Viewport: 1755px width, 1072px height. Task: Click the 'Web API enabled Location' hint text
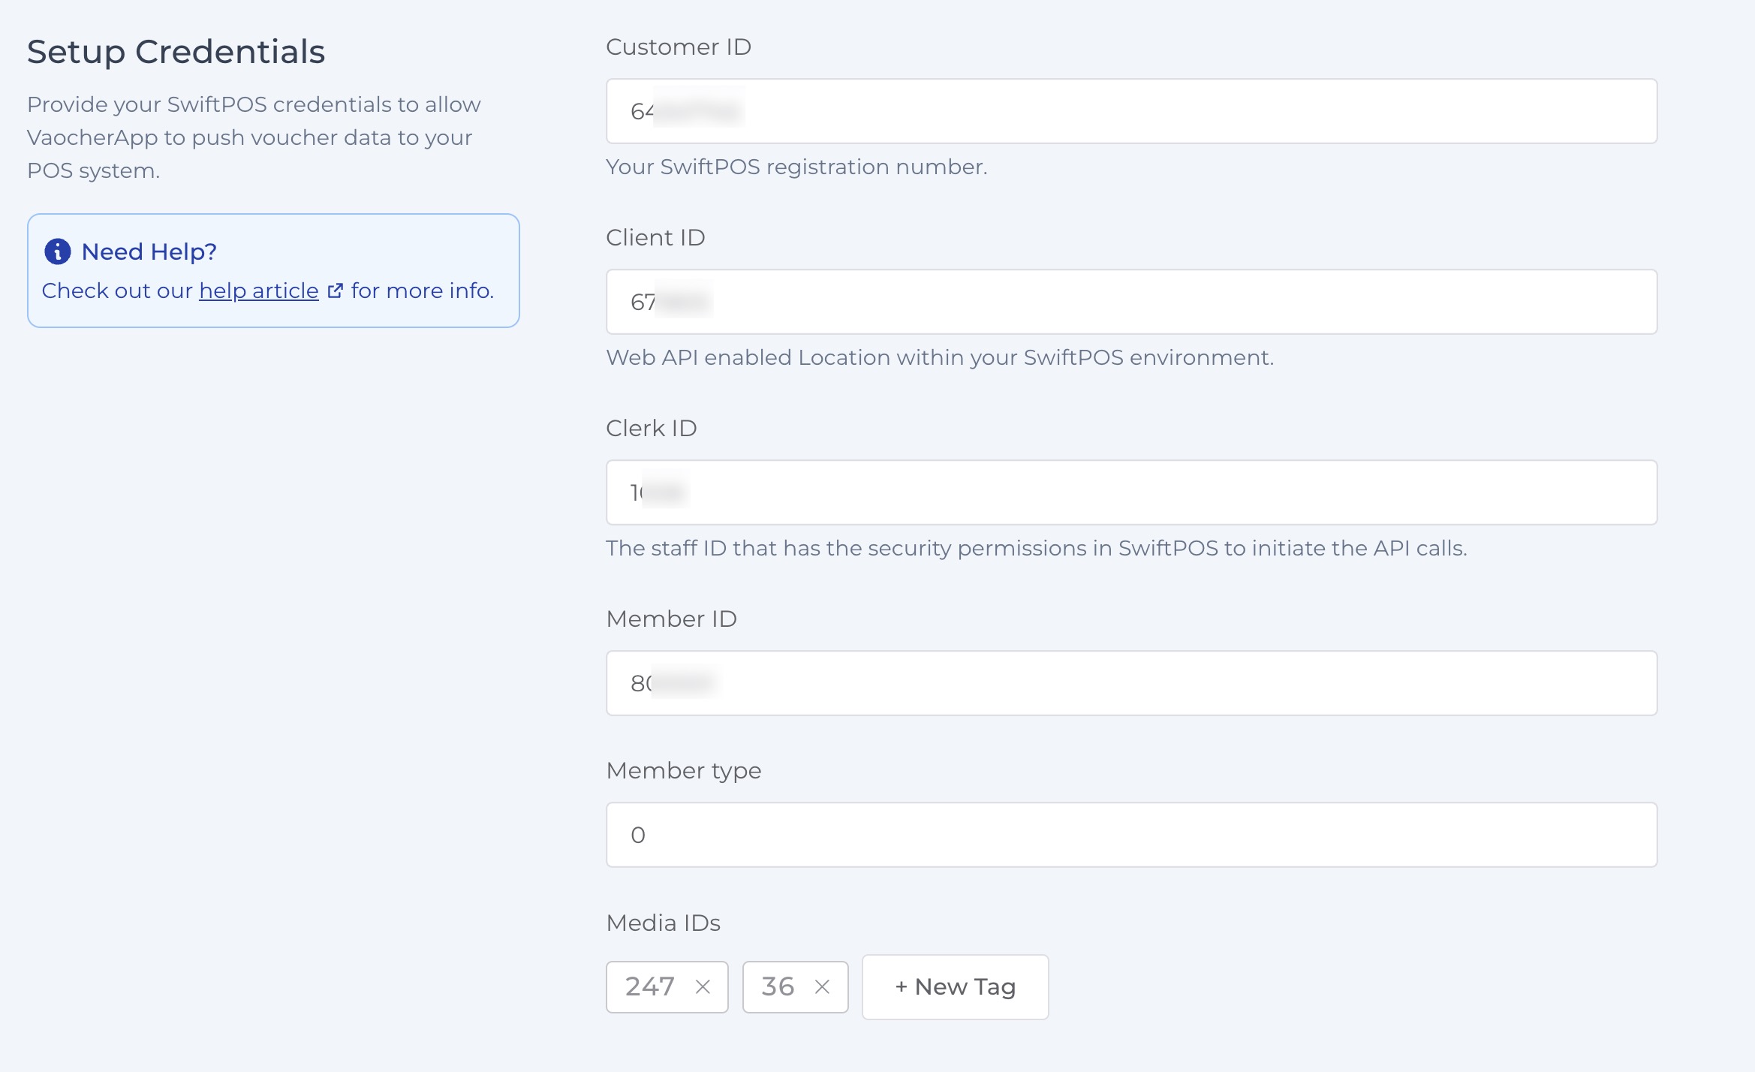[940, 357]
